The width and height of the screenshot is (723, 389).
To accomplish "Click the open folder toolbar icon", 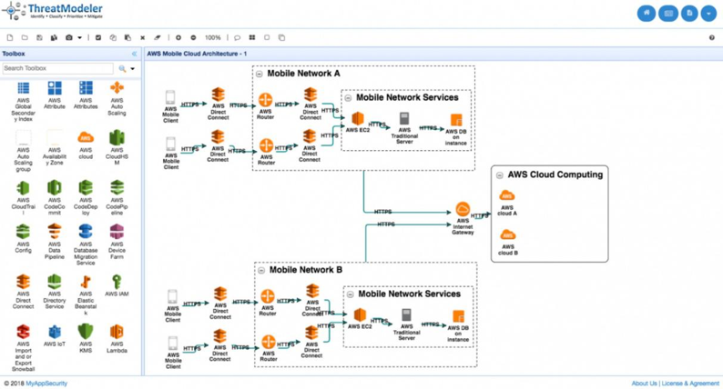I will click(x=25, y=38).
